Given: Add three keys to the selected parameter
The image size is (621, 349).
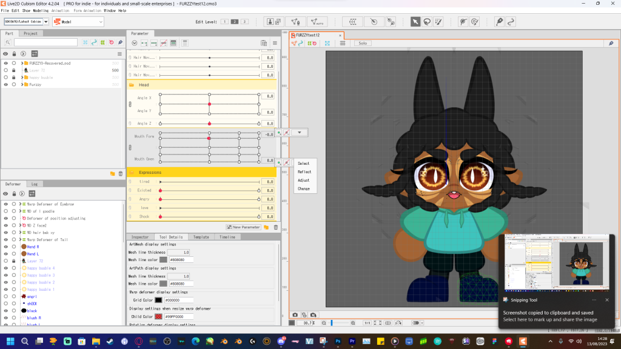Looking at the screenshot, I should [x=153, y=43].
